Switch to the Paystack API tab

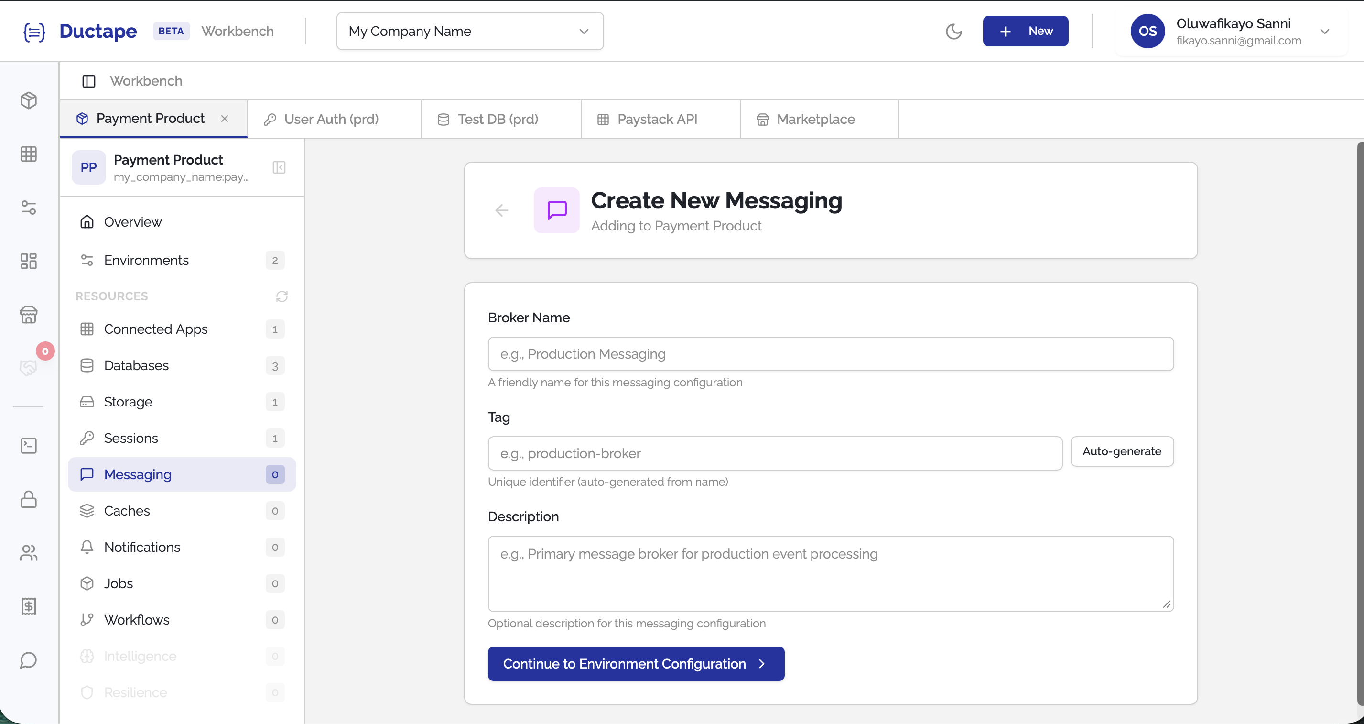pos(658,119)
